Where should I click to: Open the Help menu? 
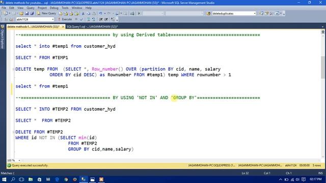[x=88, y=8]
